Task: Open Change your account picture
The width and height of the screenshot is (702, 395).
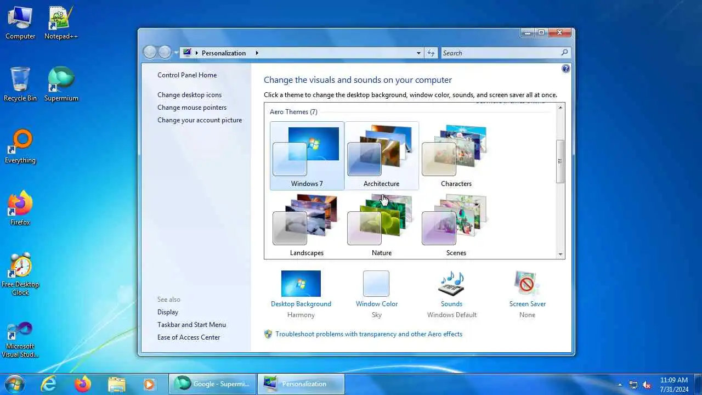Action: (x=200, y=120)
